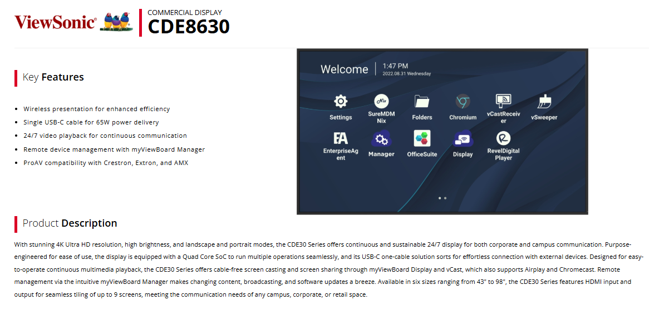Click the Key Features heading
The height and width of the screenshot is (310, 664).
[x=53, y=77]
